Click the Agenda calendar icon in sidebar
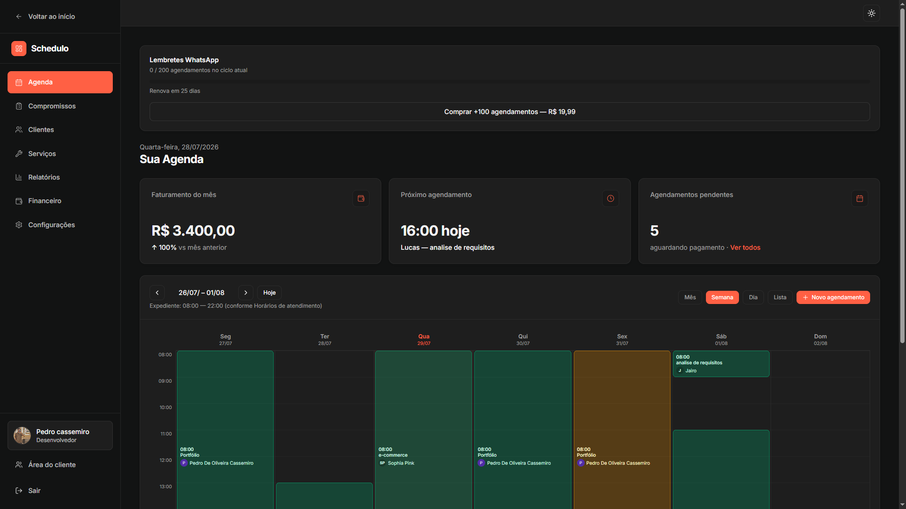This screenshot has width=906, height=509. pyautogui.click(x=19, y=82)
